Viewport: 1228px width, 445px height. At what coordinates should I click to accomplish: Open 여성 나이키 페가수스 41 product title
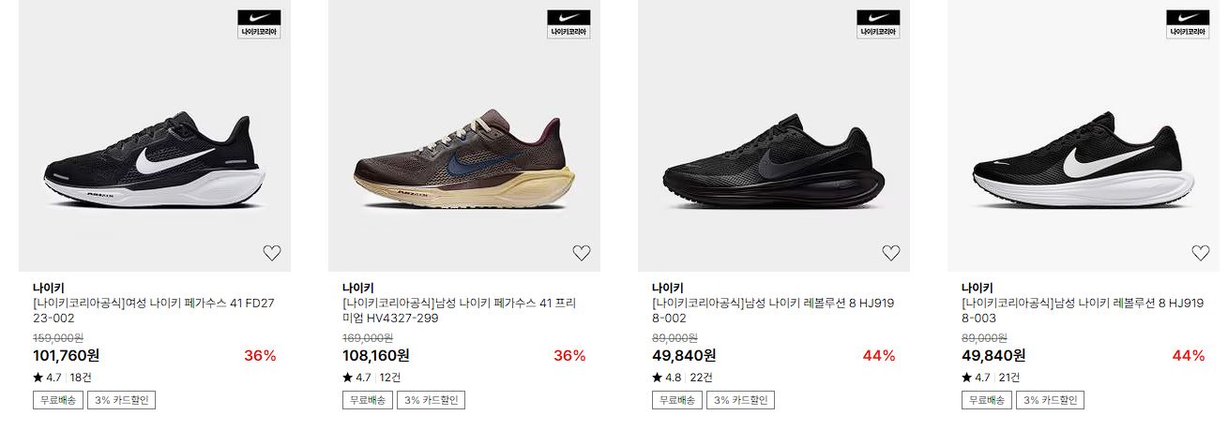coord(153,310)
